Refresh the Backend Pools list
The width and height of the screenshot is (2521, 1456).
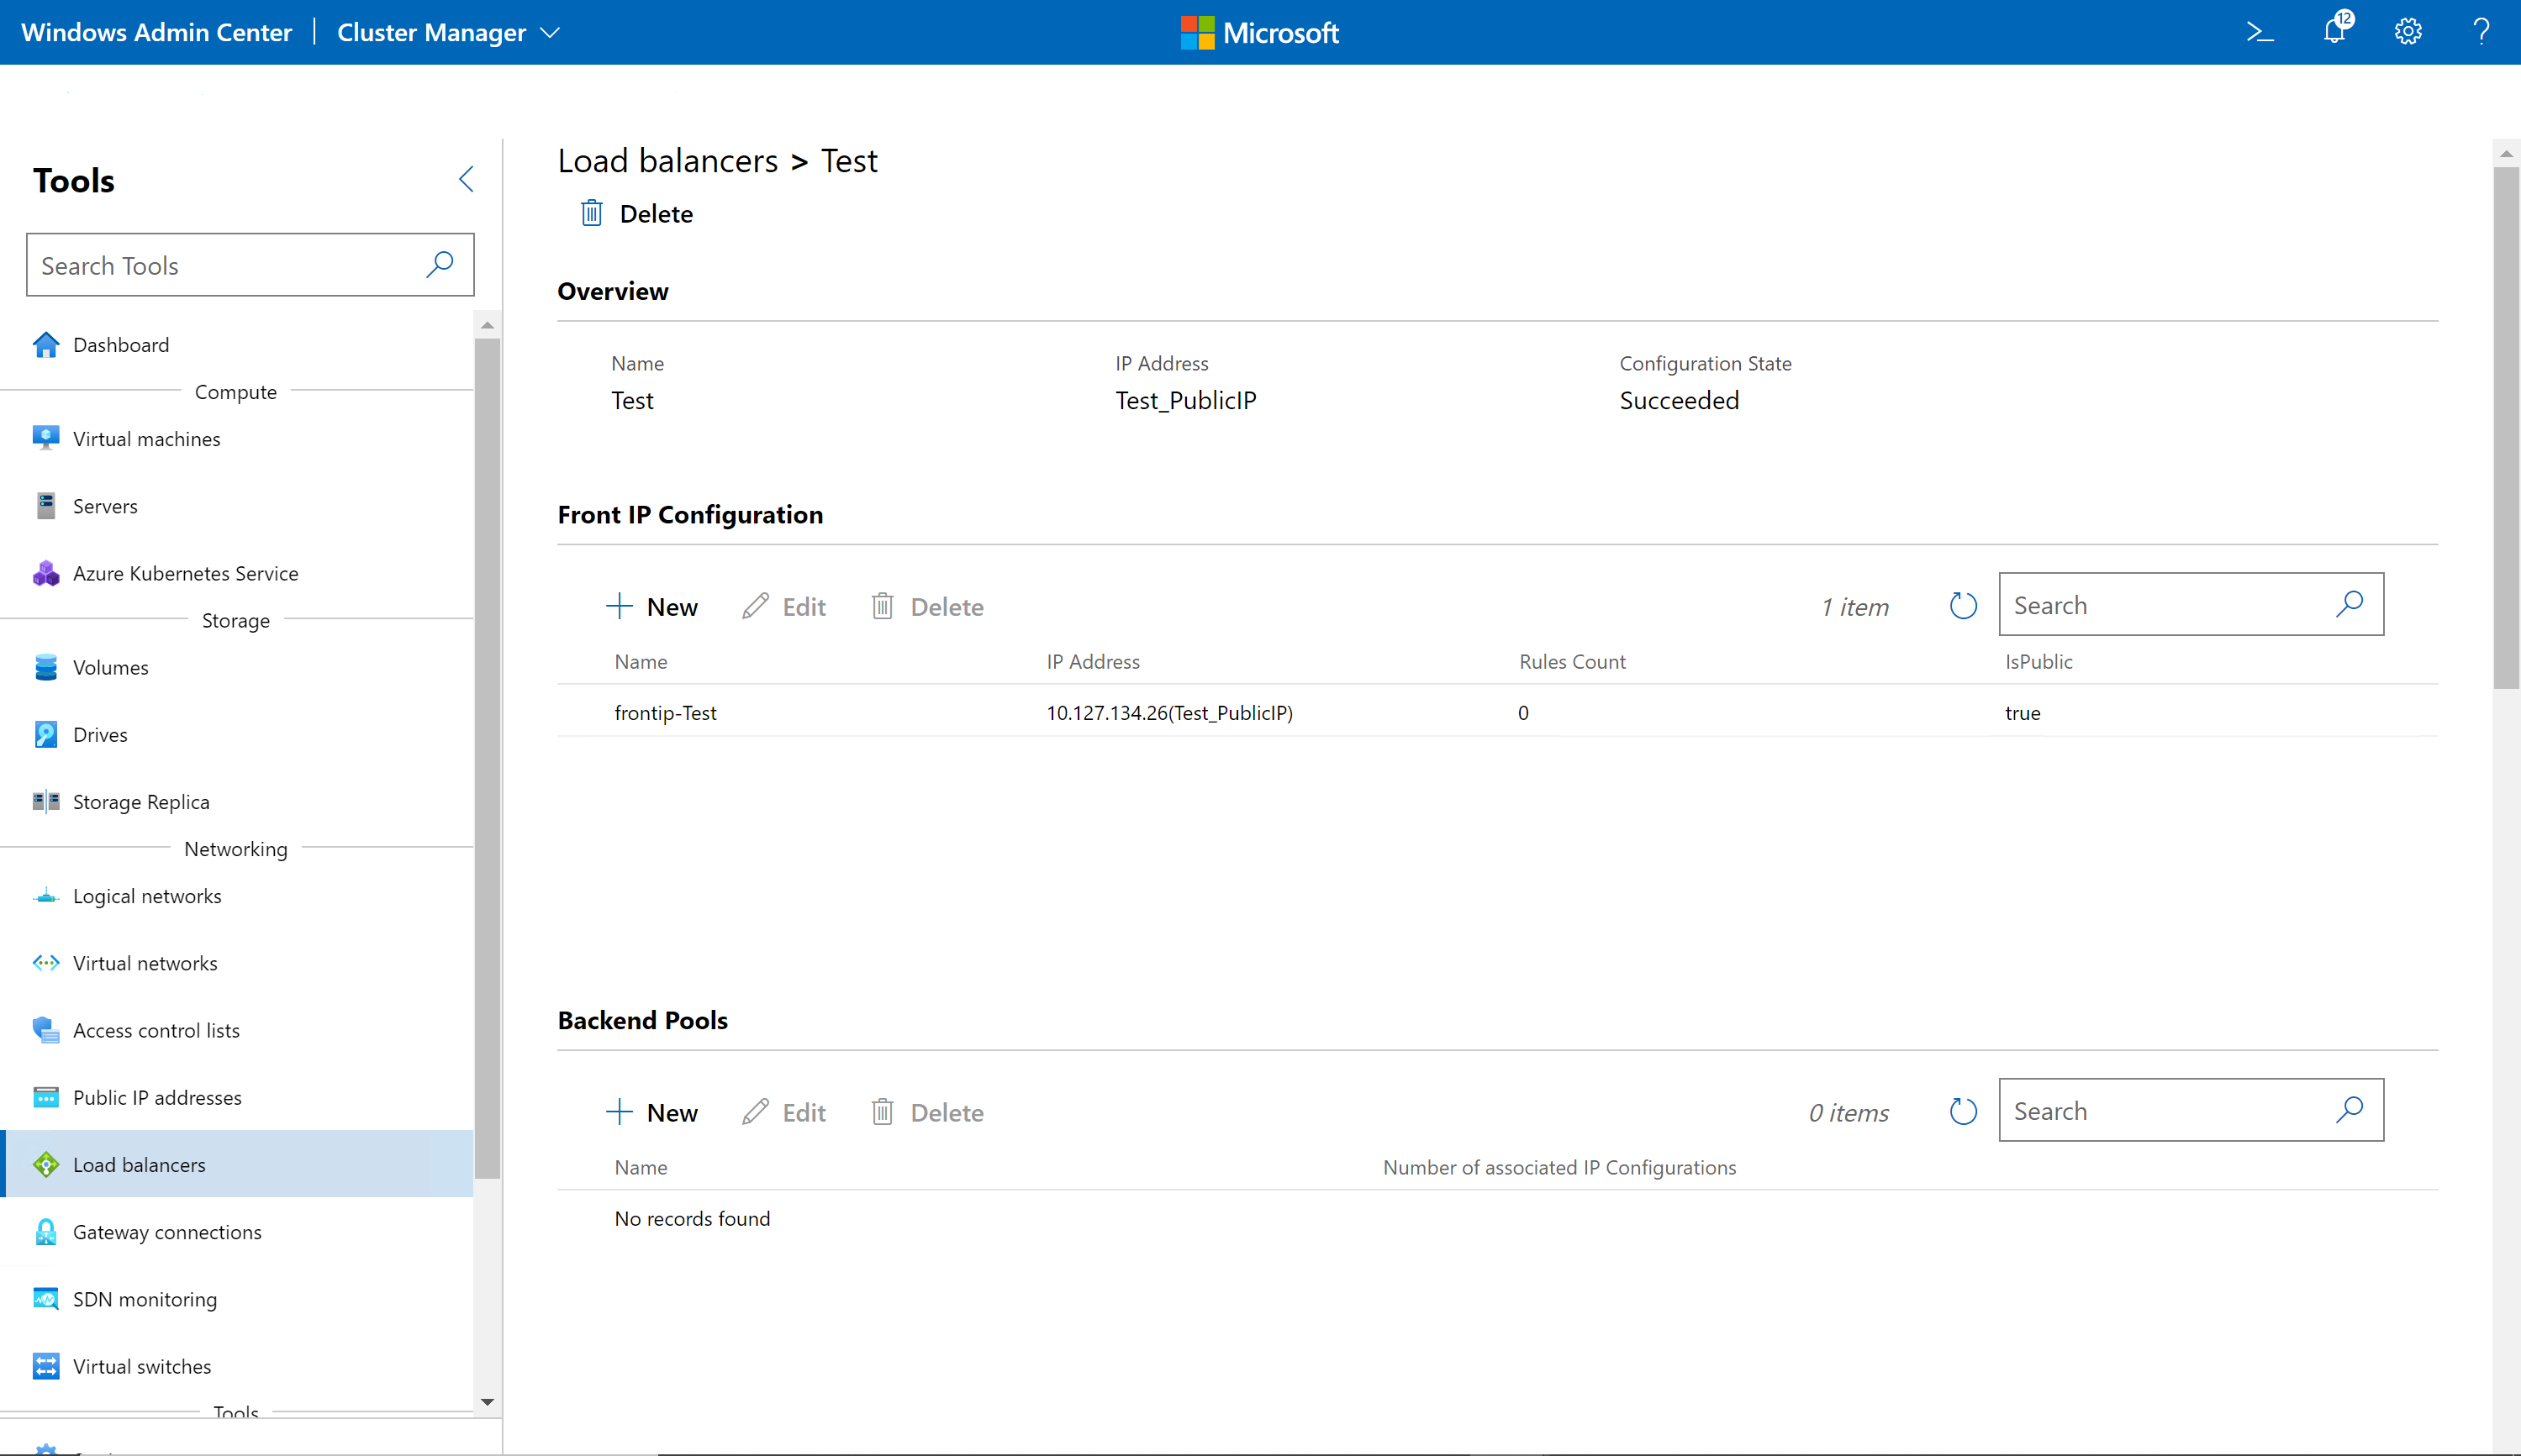pyautogui.click(x=1963, y=1112)
